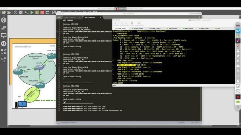Select the ABC_CORE1 session tab
Image resolution: width=241 pixels, height=135 pixels.
click(188, 28)
